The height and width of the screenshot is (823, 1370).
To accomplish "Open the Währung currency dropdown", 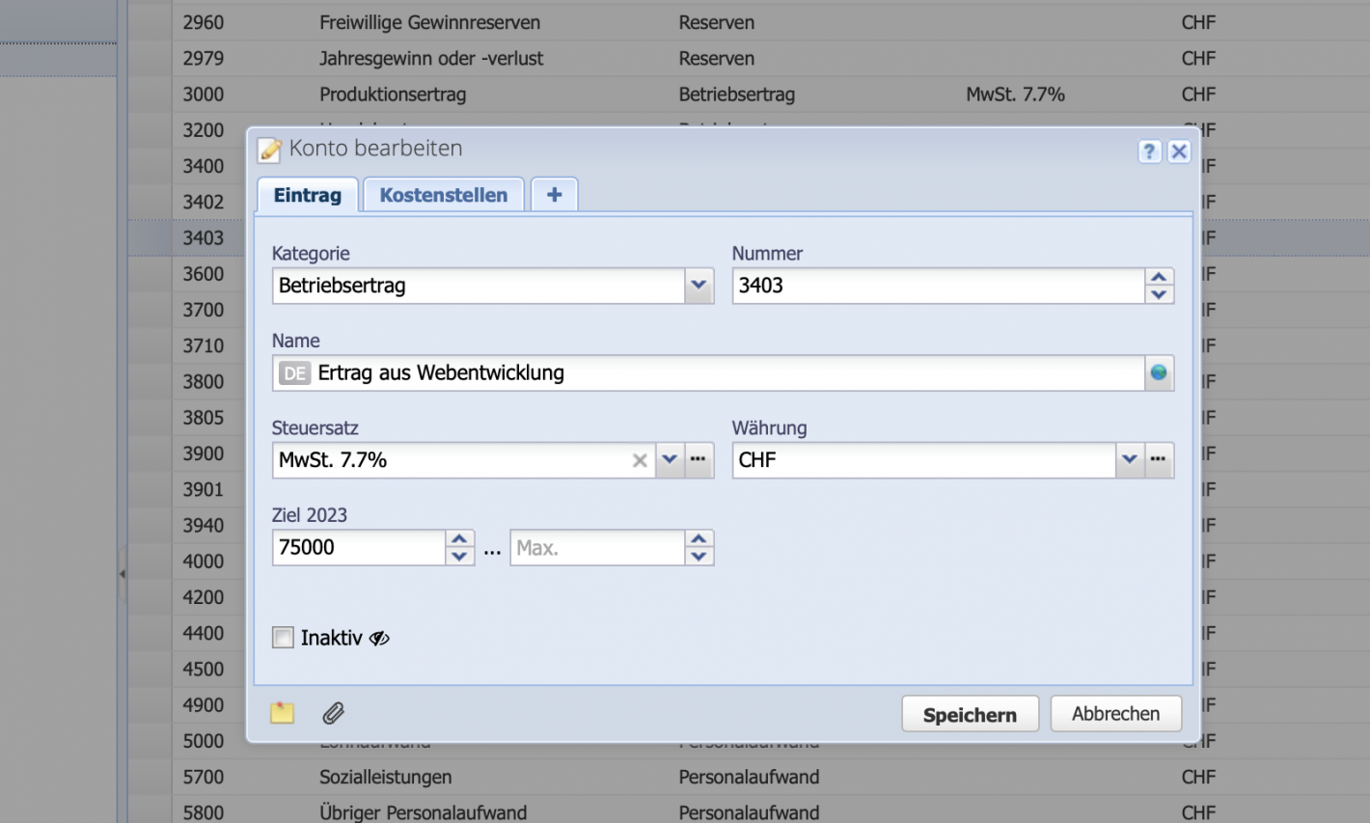I will pos(1130,460).
